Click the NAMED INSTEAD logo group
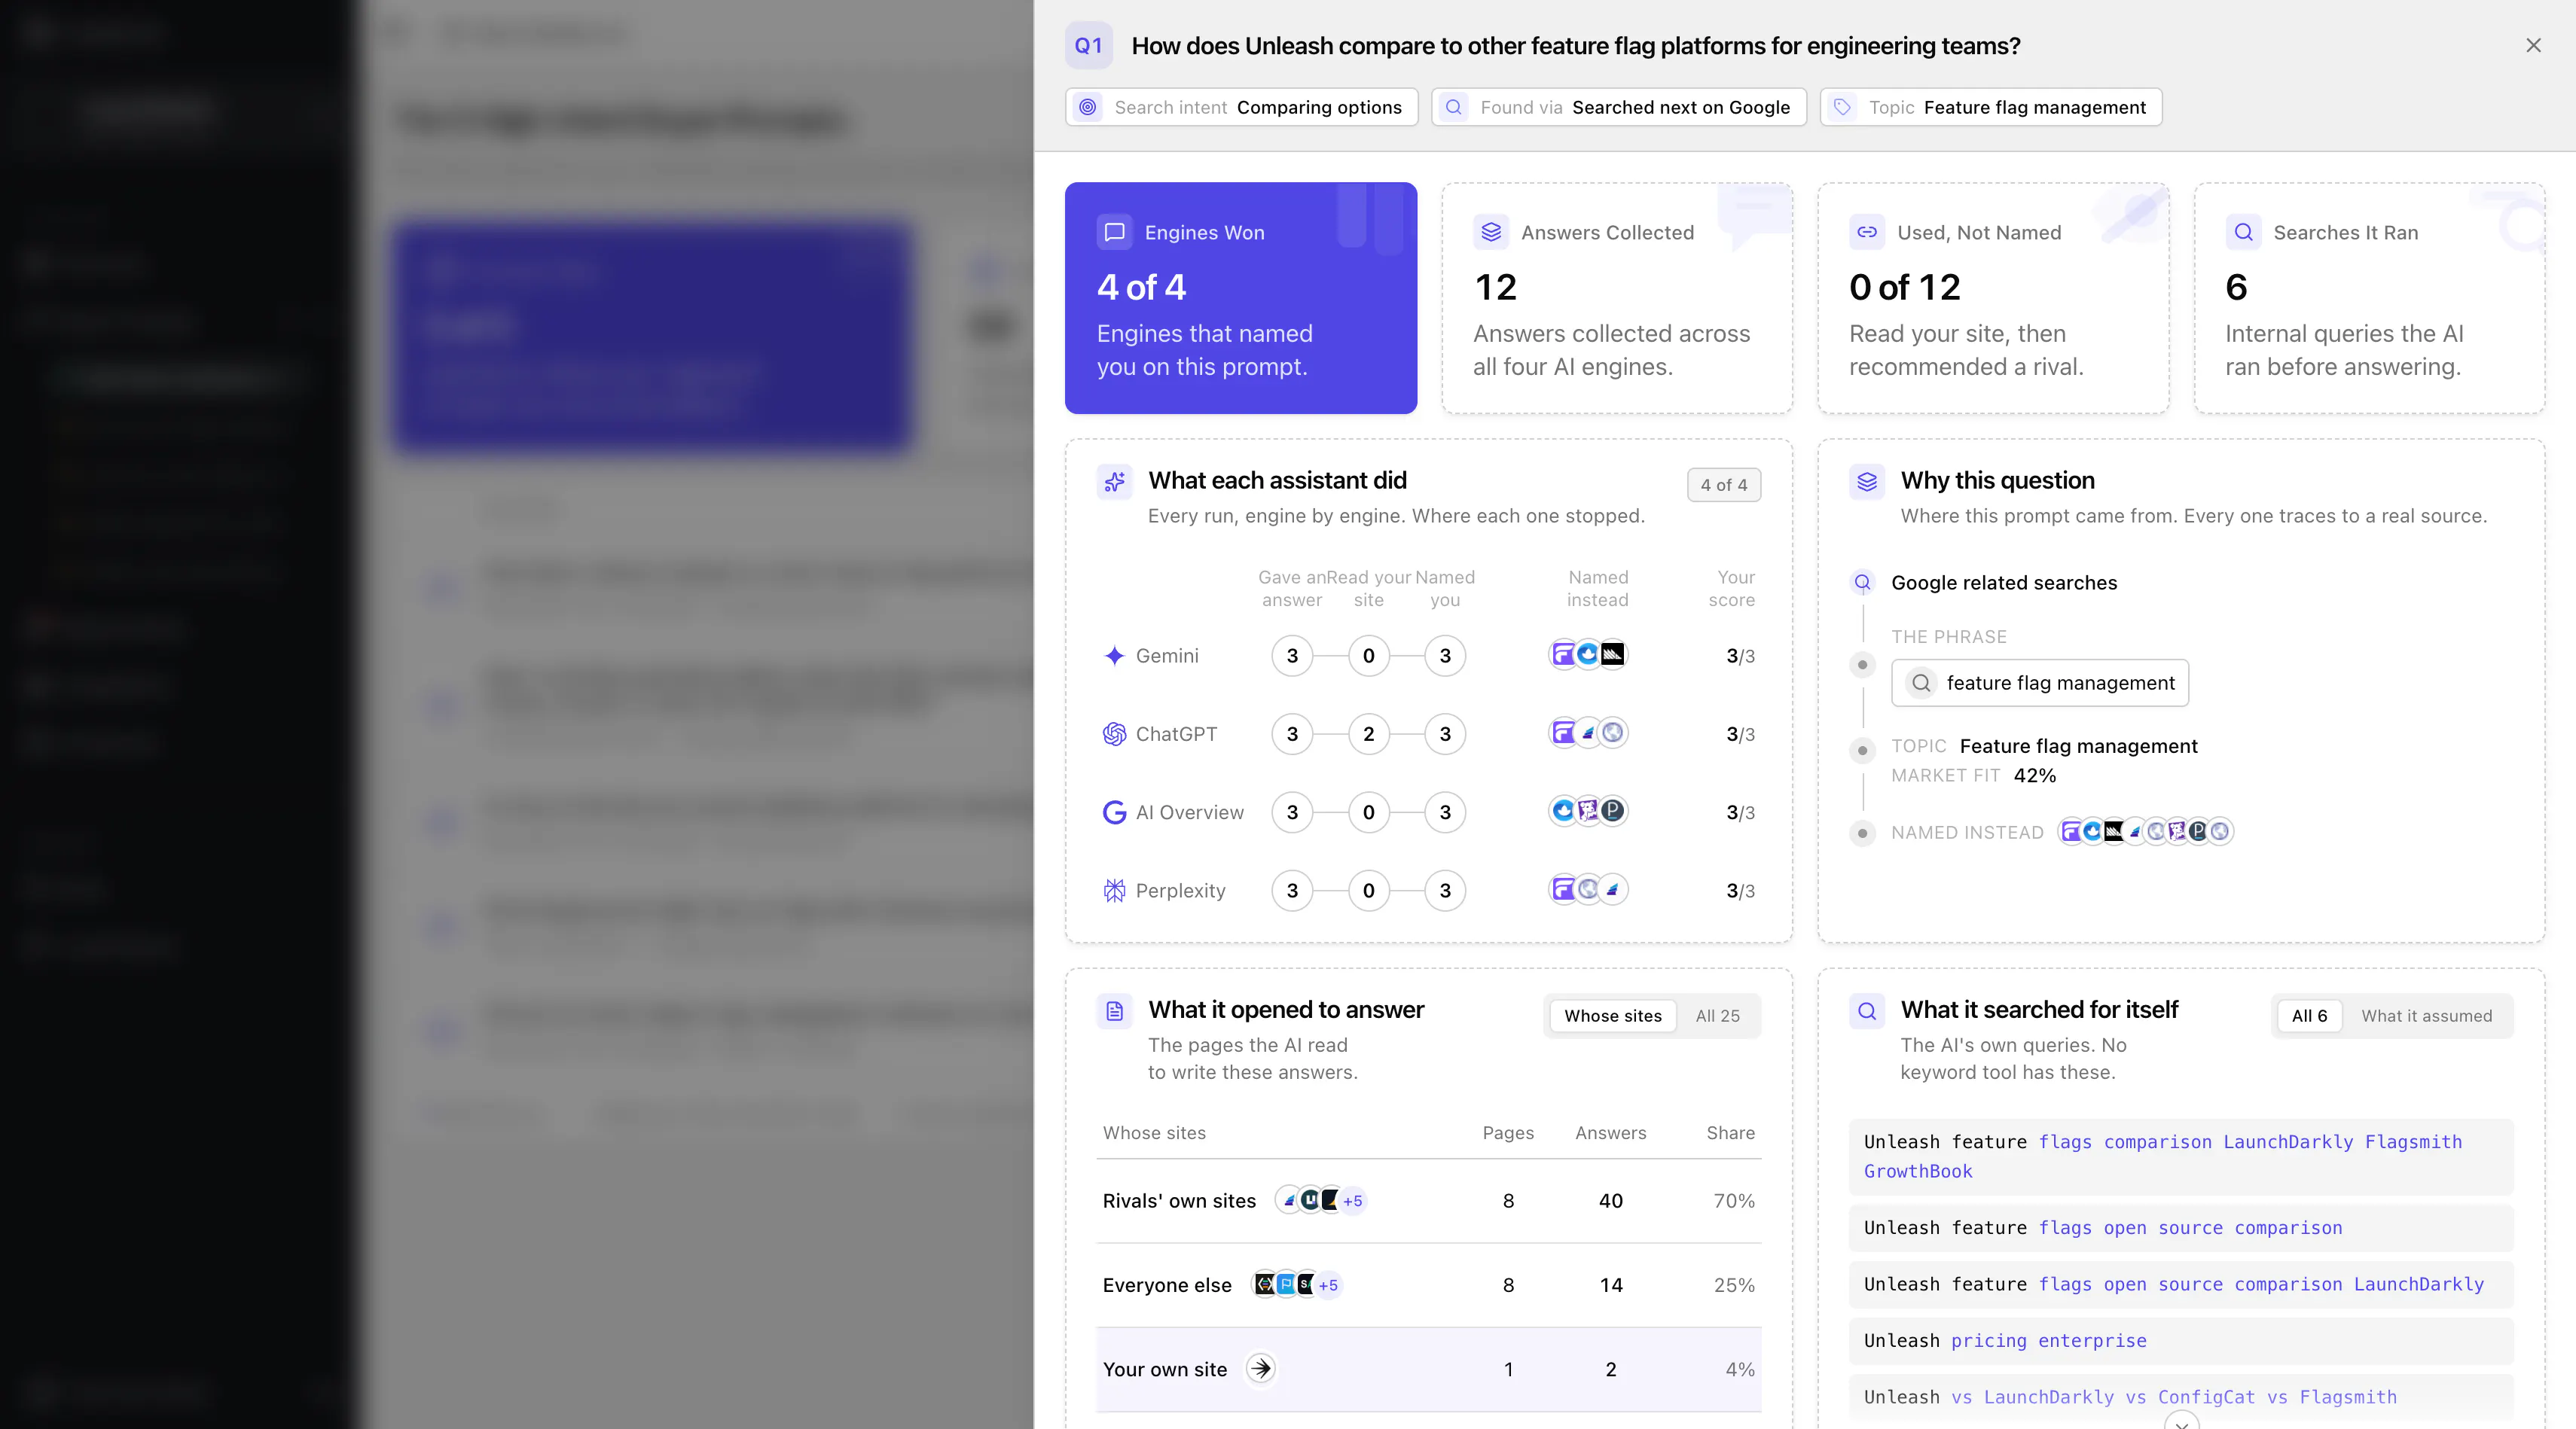Screen dimensions: 2576x1429 pos(2145,831)
